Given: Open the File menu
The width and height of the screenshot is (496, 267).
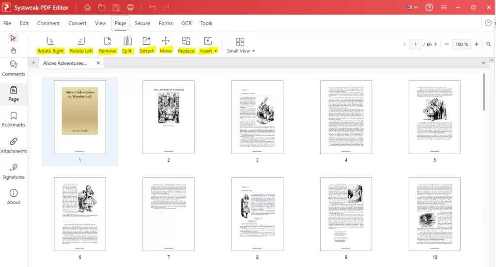Looking at the screenshot, I should coord(7,23).
